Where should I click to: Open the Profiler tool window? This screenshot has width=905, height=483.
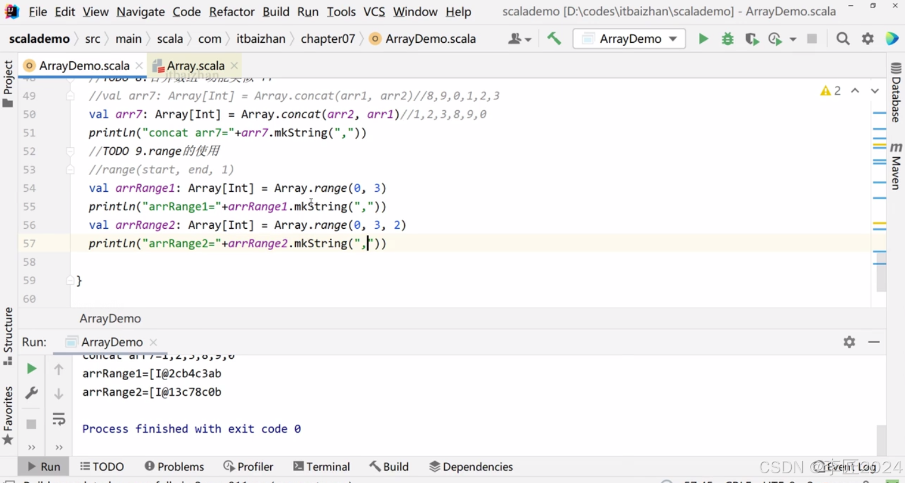(248, 467)
